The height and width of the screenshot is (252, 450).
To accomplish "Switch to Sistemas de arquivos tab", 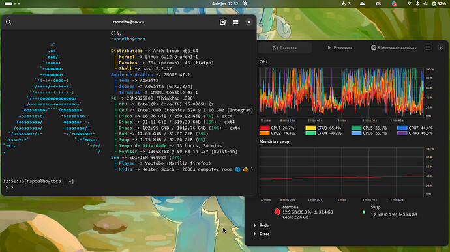I will (393, 48).
